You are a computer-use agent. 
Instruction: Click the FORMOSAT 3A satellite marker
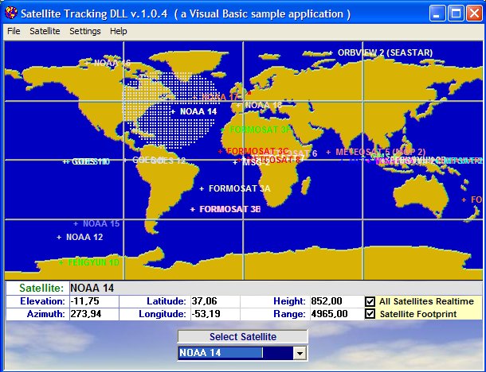(x=202, y=188)
